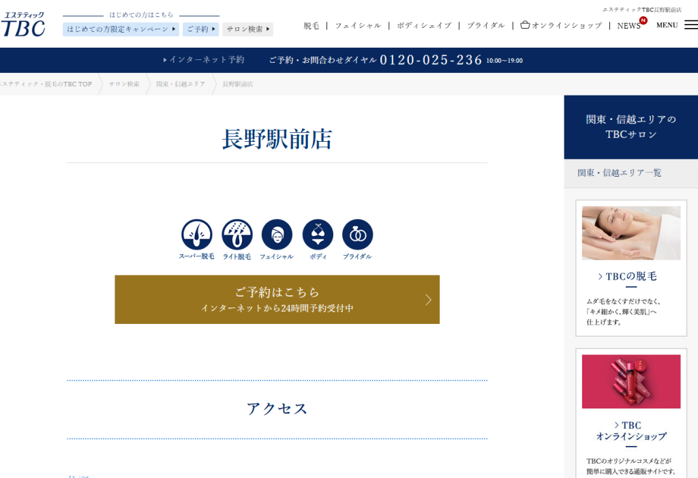The height and width of the screenshot is (478, 698).
Task: Open the ボディシェイプ navigation menu item
Action: pyautogui.click(x=424, y=25)
